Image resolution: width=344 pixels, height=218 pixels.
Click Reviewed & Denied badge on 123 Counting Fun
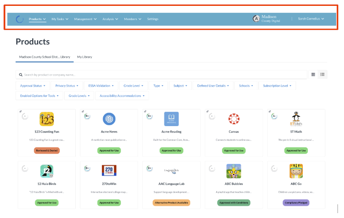[46, 151]
